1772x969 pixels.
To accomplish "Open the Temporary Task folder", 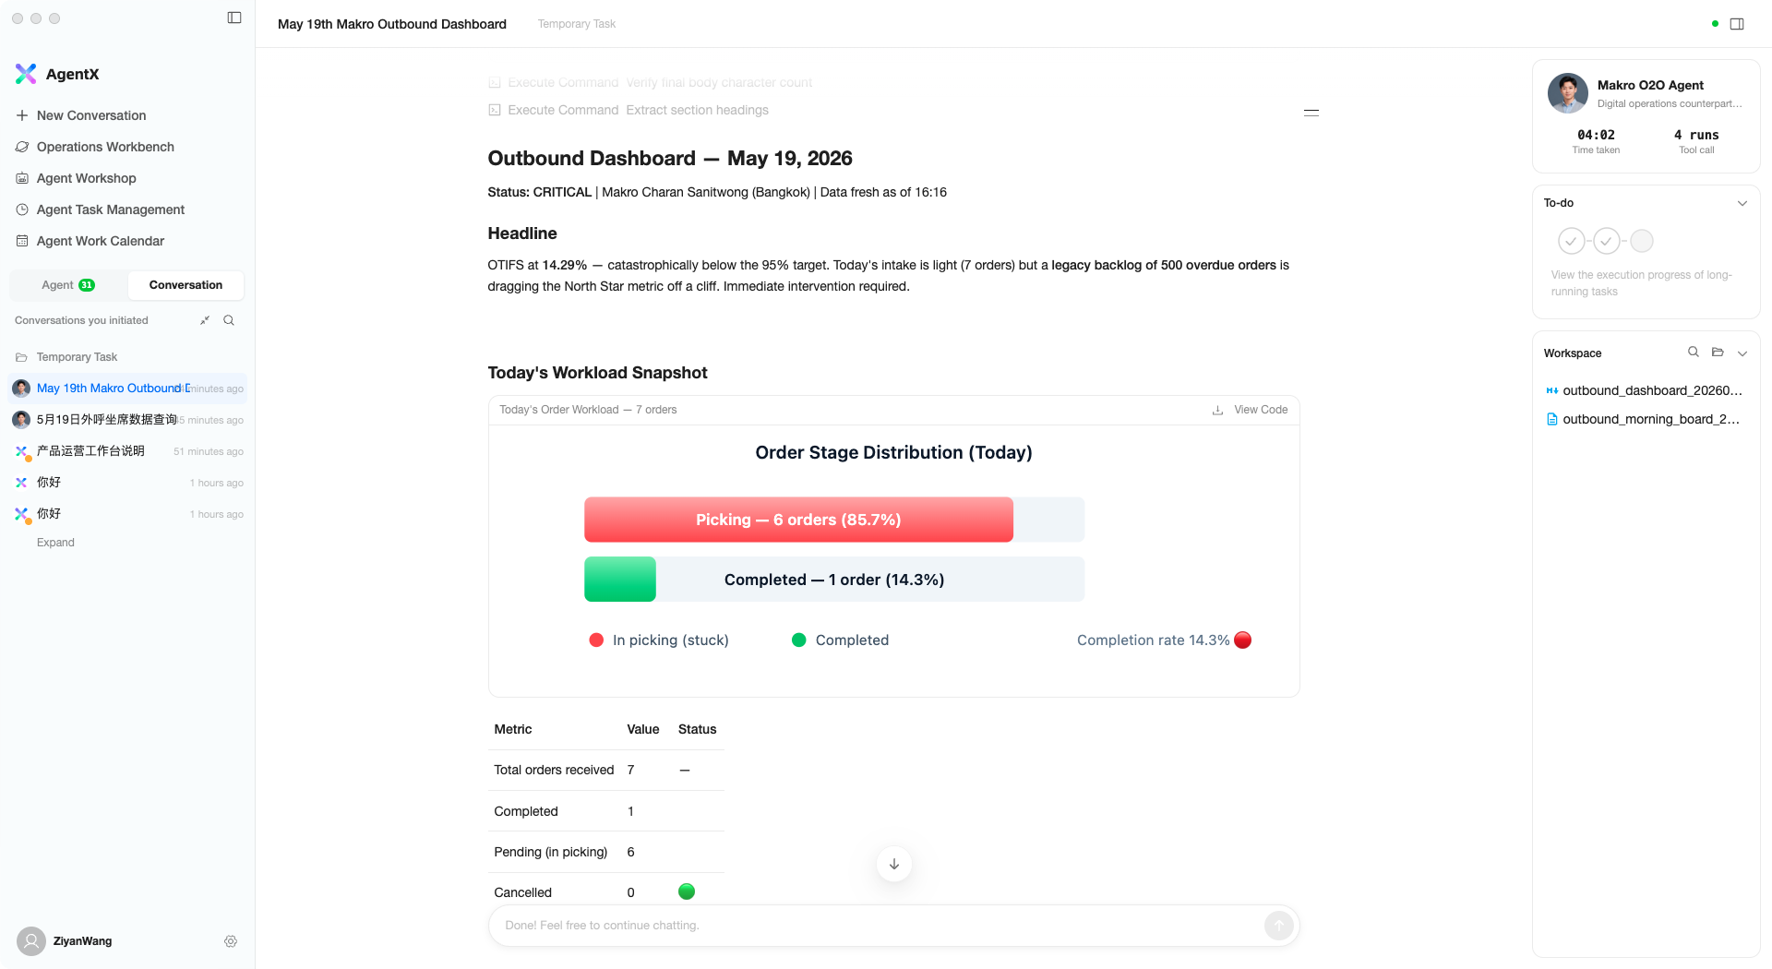I will (77, 357).
